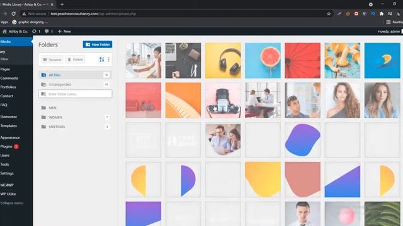Select the Uncategorized folder
The image size is (403, 226).
point(75,84)
